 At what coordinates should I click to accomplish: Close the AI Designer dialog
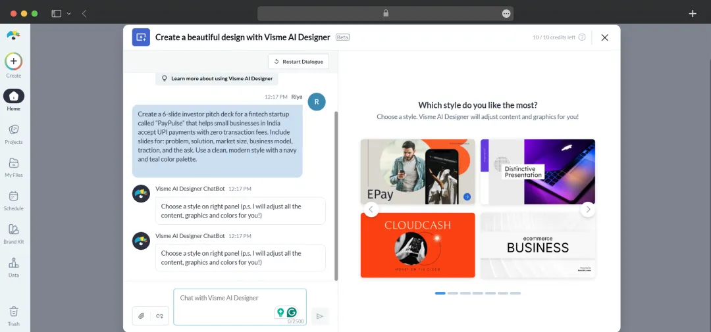pyautogui.click(x=604, y=37)
